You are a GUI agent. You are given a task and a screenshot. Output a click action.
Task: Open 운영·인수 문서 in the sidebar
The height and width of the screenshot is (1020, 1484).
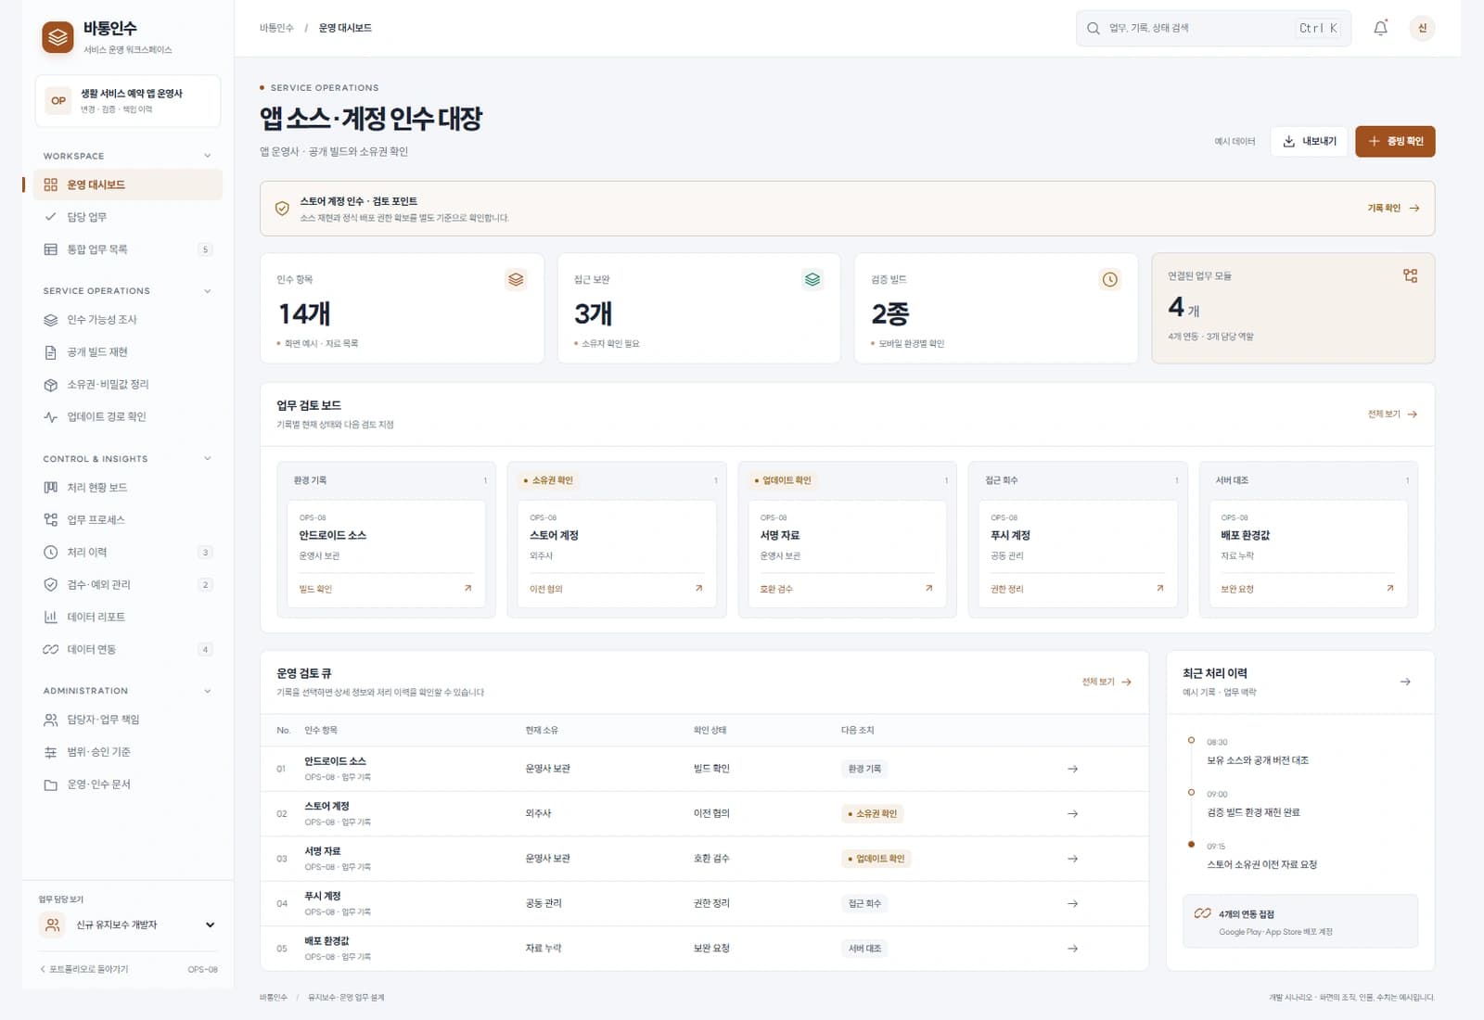(x=128, y=784)
